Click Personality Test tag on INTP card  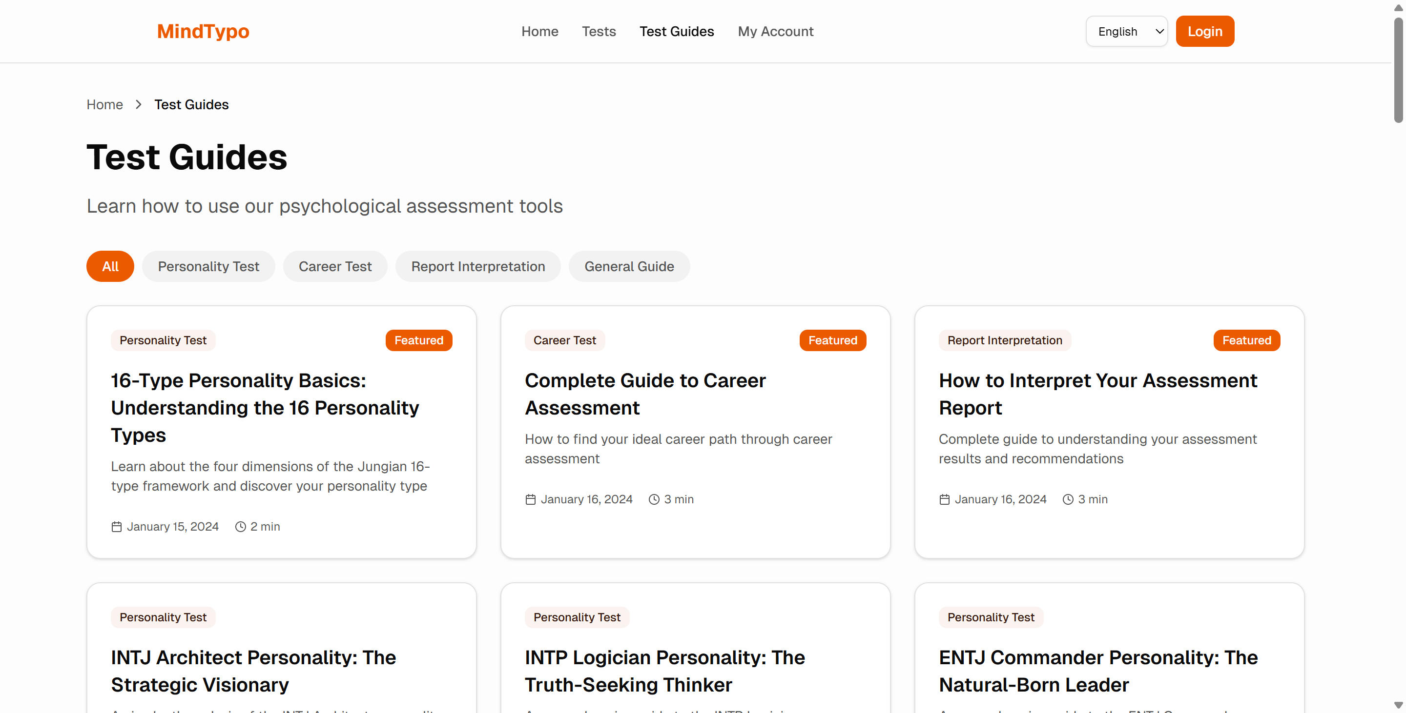577,617
